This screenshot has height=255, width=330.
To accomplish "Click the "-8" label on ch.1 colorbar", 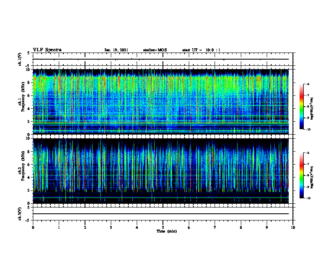I will point(307,107).
